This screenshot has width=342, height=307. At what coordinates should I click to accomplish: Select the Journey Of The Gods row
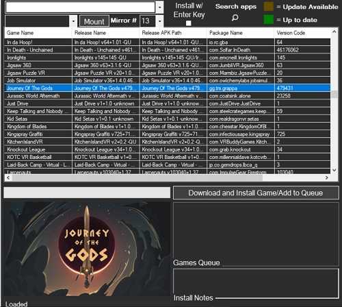point(168,88)
